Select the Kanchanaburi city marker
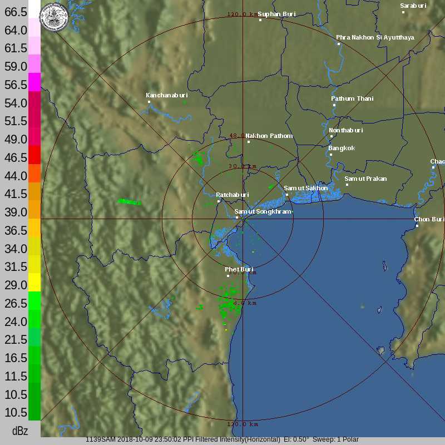Image resolution: width=445 pixels, height=445 pixels. 149,102
